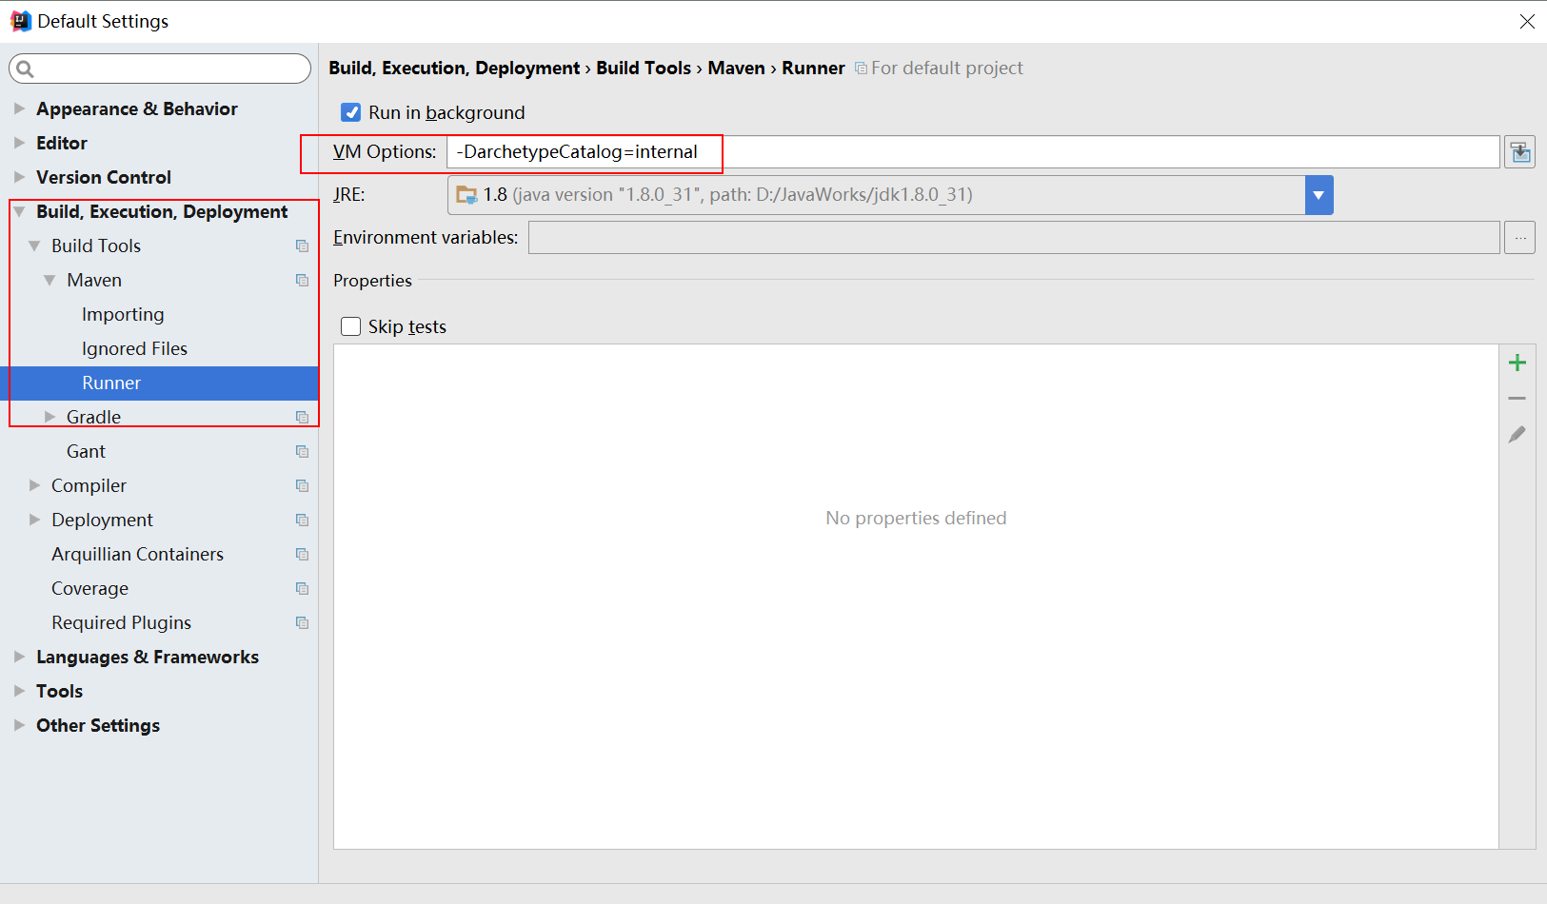
Task: Enable the Skip tests checkbox
Action: 351,326
